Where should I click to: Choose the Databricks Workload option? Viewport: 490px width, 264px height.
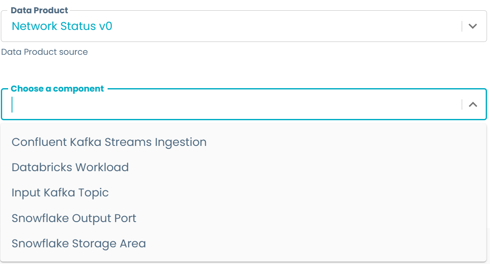(x=70, y=167)
